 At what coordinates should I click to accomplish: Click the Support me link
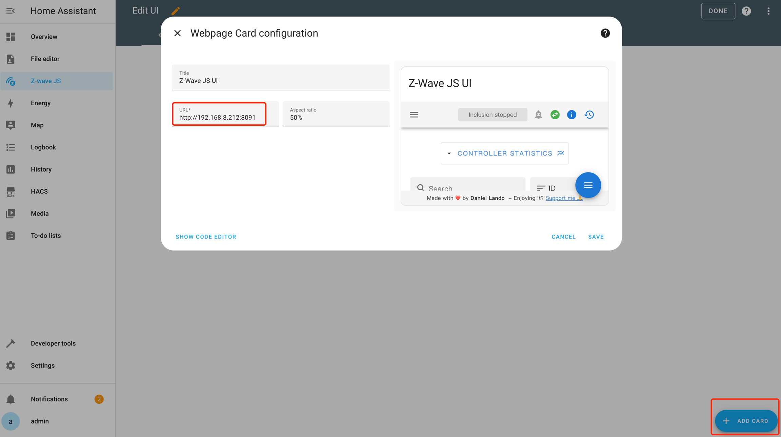[560, 198]
